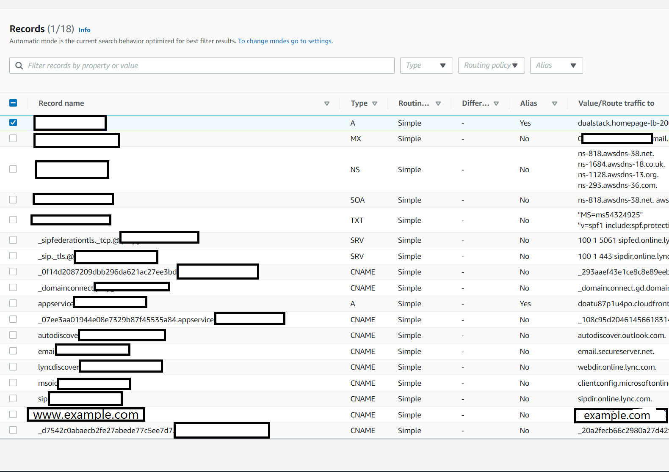Click the search magnifier icon in filter box
This screenshot has width=669, height=472.
pyautogui.click(x=19, y=66)
